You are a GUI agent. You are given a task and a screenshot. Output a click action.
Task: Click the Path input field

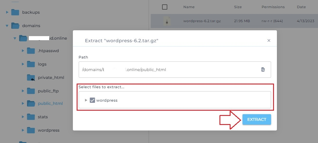pyautogui.click(x=175, y=70)
